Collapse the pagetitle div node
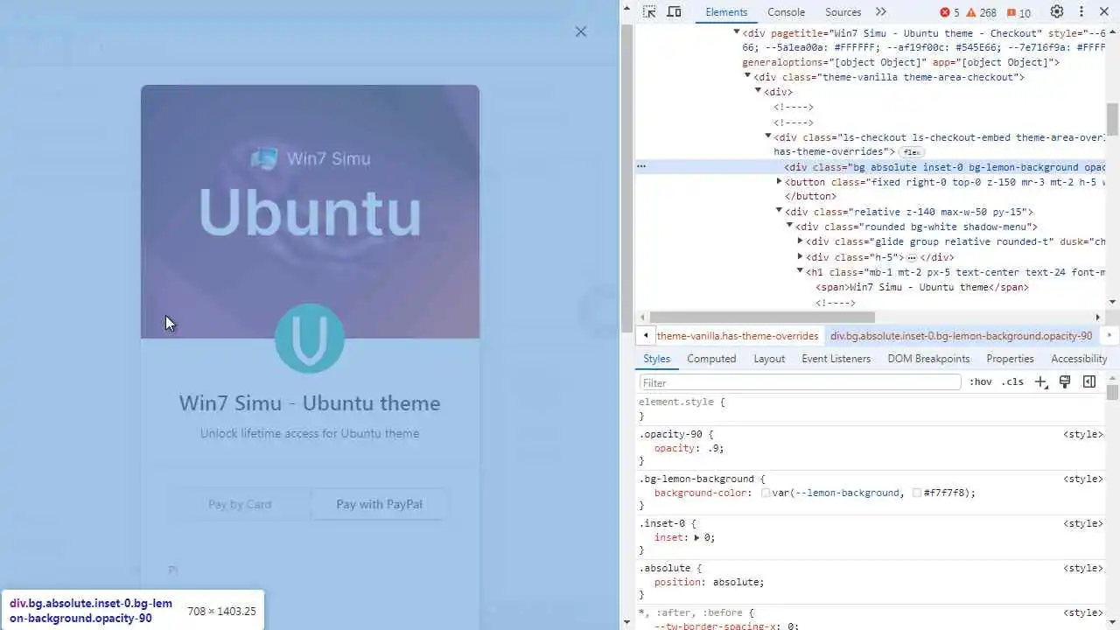1120x630 pixels. tap(737, 32)
